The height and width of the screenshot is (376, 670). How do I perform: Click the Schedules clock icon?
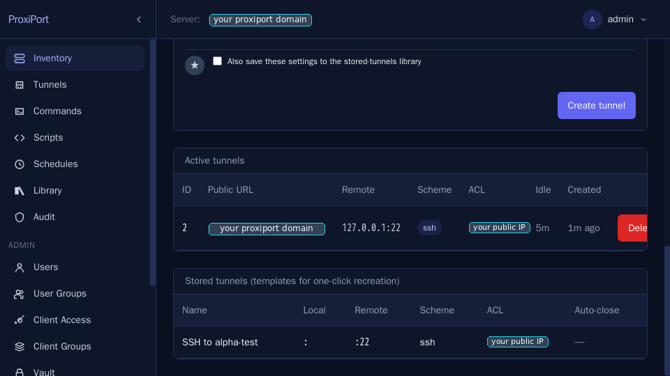[x=20, y=164]
